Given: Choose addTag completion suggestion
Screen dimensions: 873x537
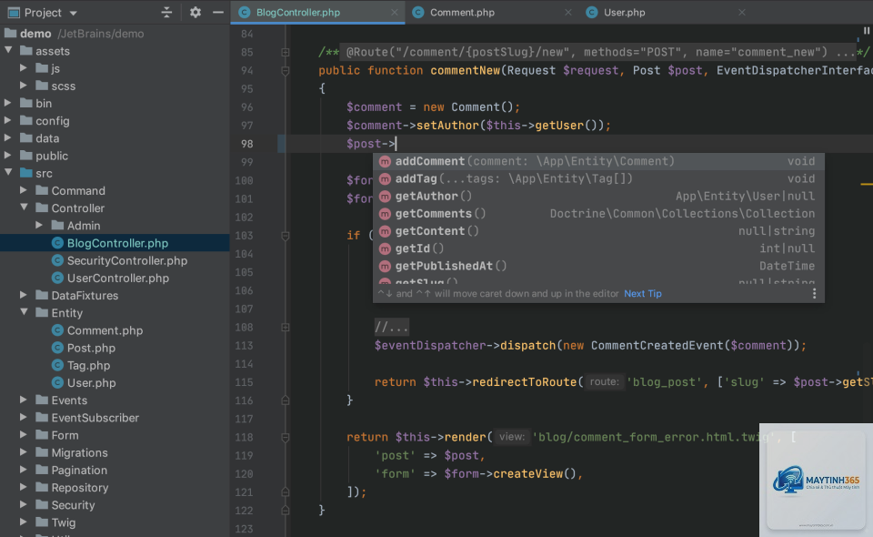Looking at the screenshot, I should point(598,178).
